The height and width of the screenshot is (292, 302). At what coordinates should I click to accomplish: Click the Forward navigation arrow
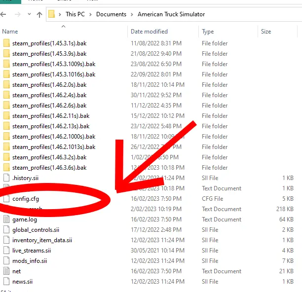pyautogui.click(x=17, y=14)
